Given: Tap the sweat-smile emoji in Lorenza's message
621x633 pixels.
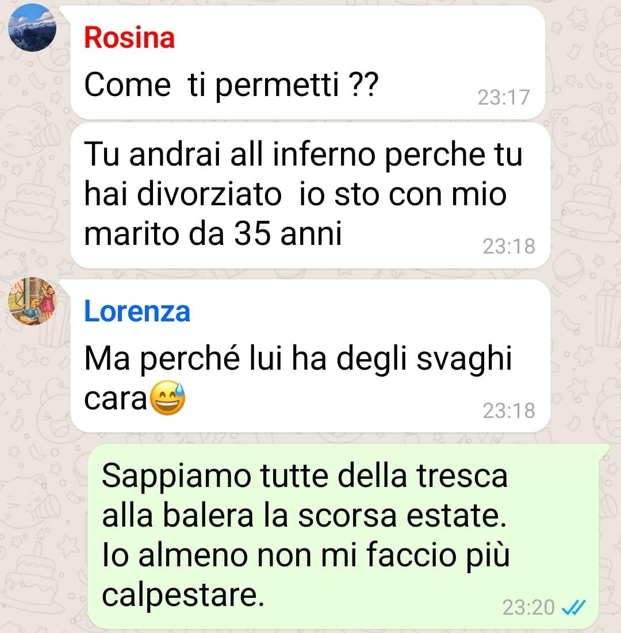Looking at the screenshot, I should tap(167, 398).
